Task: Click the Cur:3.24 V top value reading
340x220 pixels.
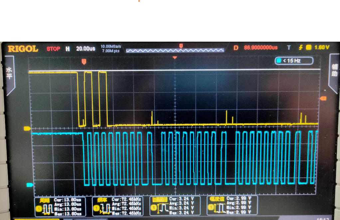Action: (182, 199)
